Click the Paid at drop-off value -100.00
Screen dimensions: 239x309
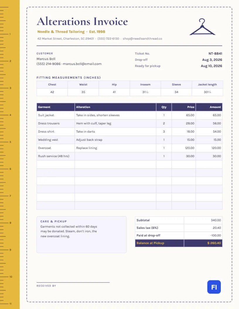(203, 235)
